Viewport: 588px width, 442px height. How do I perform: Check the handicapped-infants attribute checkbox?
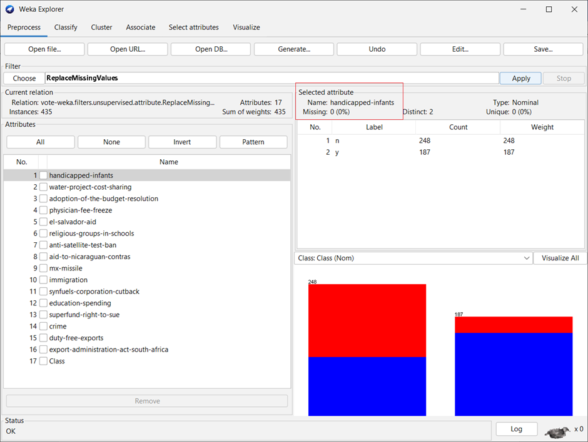point(43,175)
